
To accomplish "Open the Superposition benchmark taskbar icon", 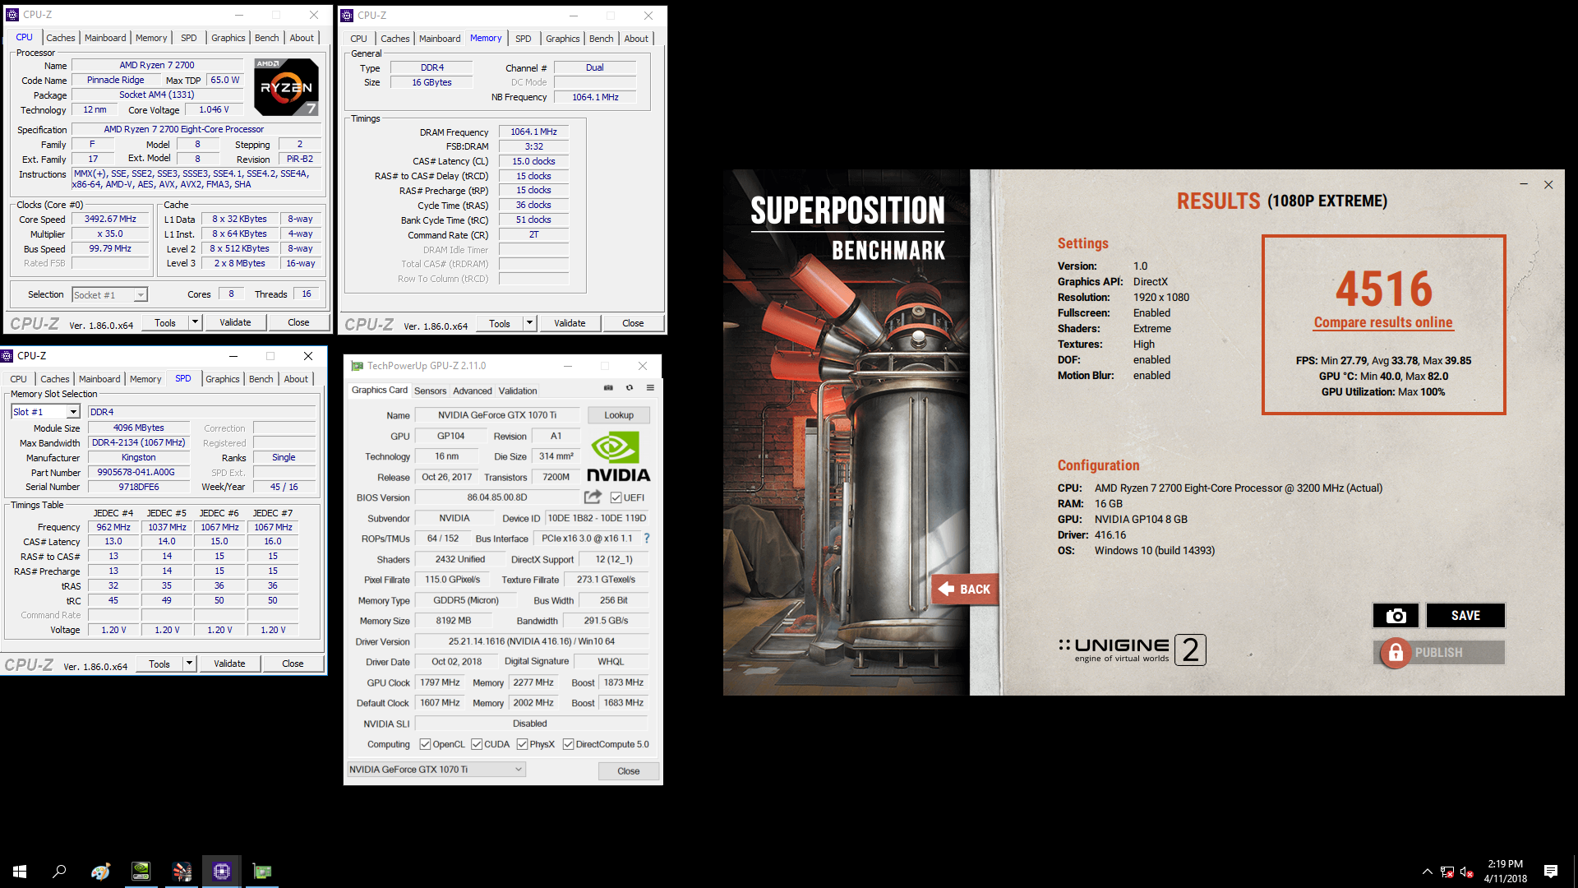I will click(x=182, y=871).
